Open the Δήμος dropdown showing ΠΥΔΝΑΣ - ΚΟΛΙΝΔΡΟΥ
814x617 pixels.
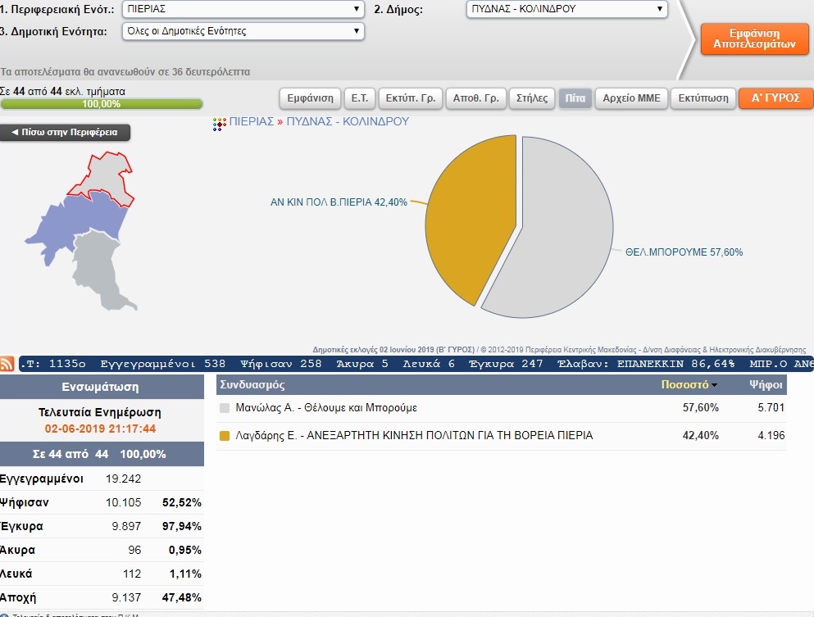click(566, 10)
